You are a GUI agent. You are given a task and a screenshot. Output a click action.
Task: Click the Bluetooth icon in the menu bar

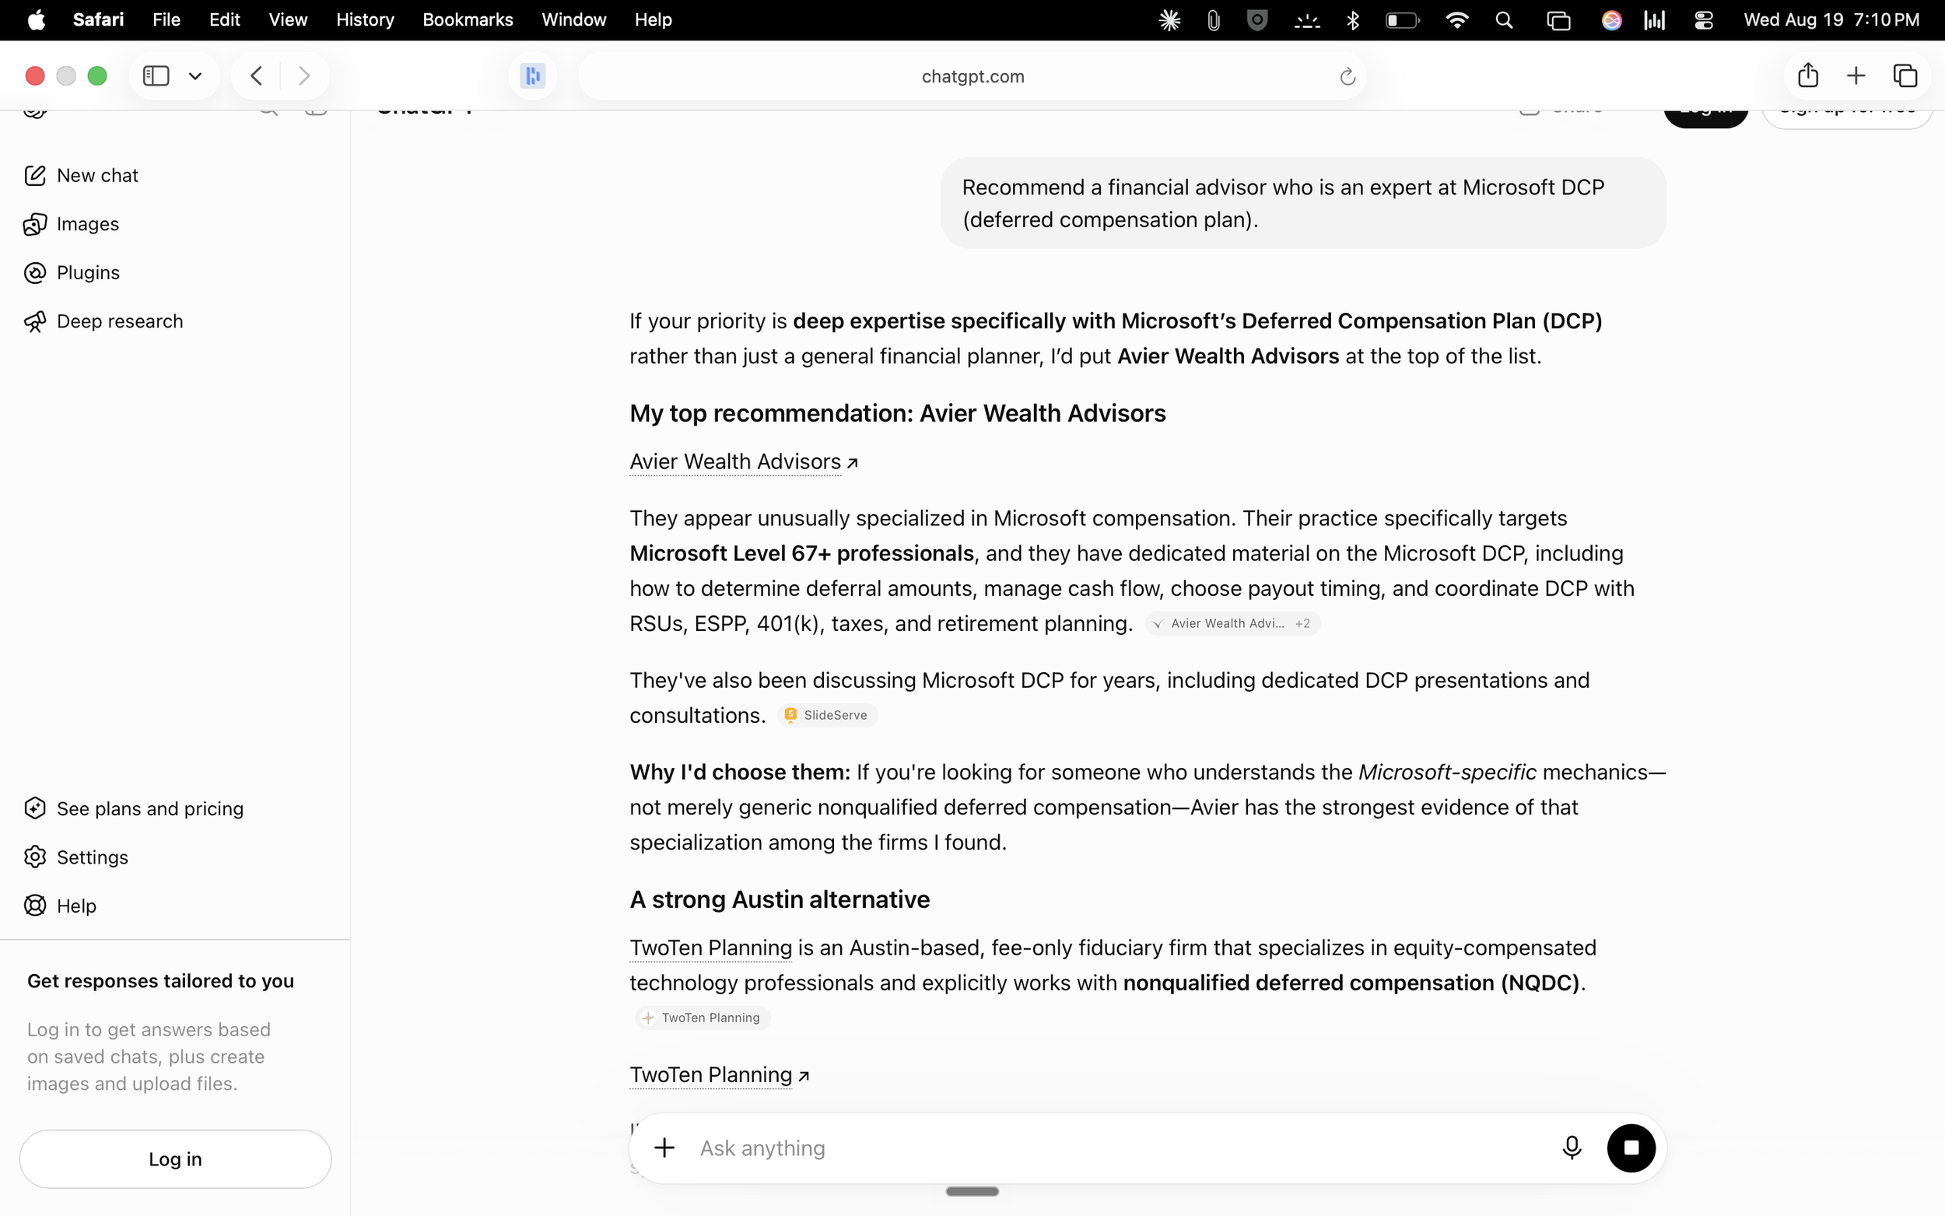coord(1352,20)
